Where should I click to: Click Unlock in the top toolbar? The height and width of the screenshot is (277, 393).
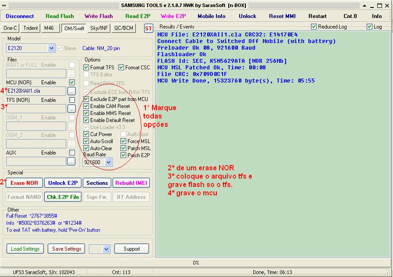[248, 16]
